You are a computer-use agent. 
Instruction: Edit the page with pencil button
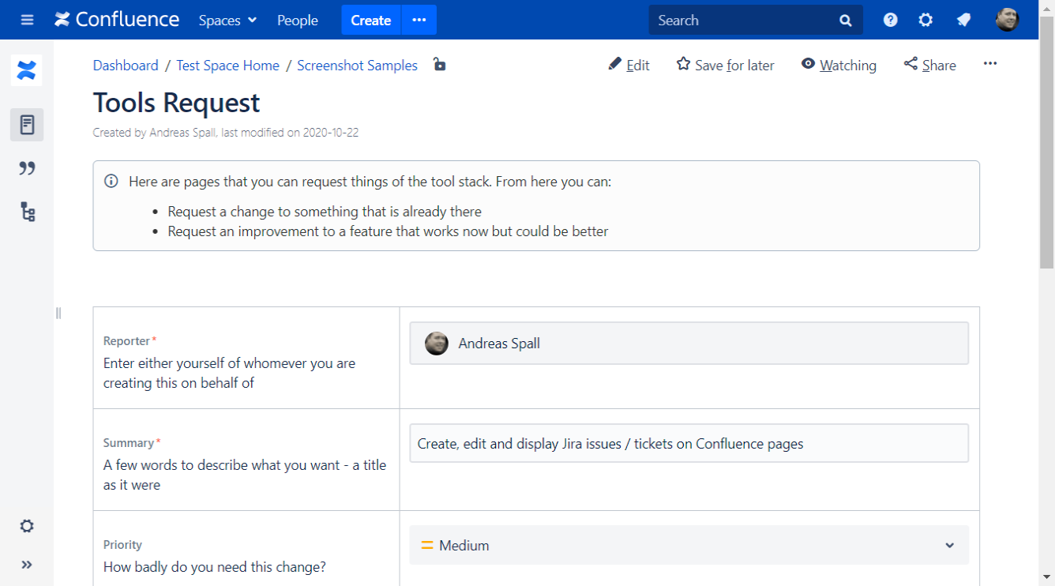coord(629,66)
